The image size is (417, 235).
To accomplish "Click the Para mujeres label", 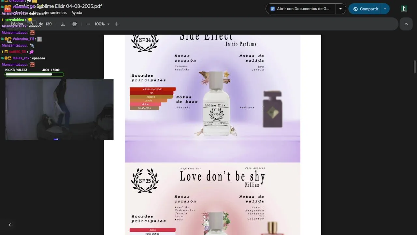I will (255, 168).
